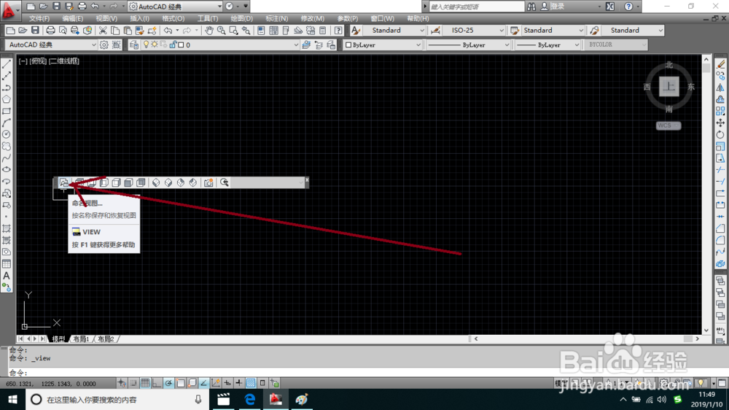
Task: Open the ByLayer lineweight dropdown
Action: click(547, 45)
